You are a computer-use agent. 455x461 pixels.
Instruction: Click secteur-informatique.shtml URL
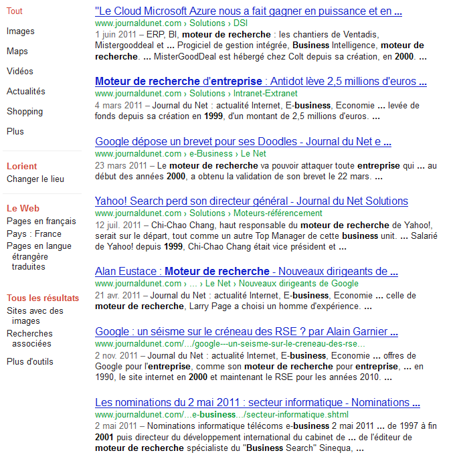pos(221,415)
